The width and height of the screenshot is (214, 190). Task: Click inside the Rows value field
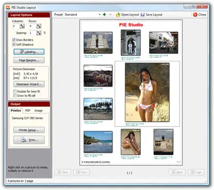click(x=33, y=26)
